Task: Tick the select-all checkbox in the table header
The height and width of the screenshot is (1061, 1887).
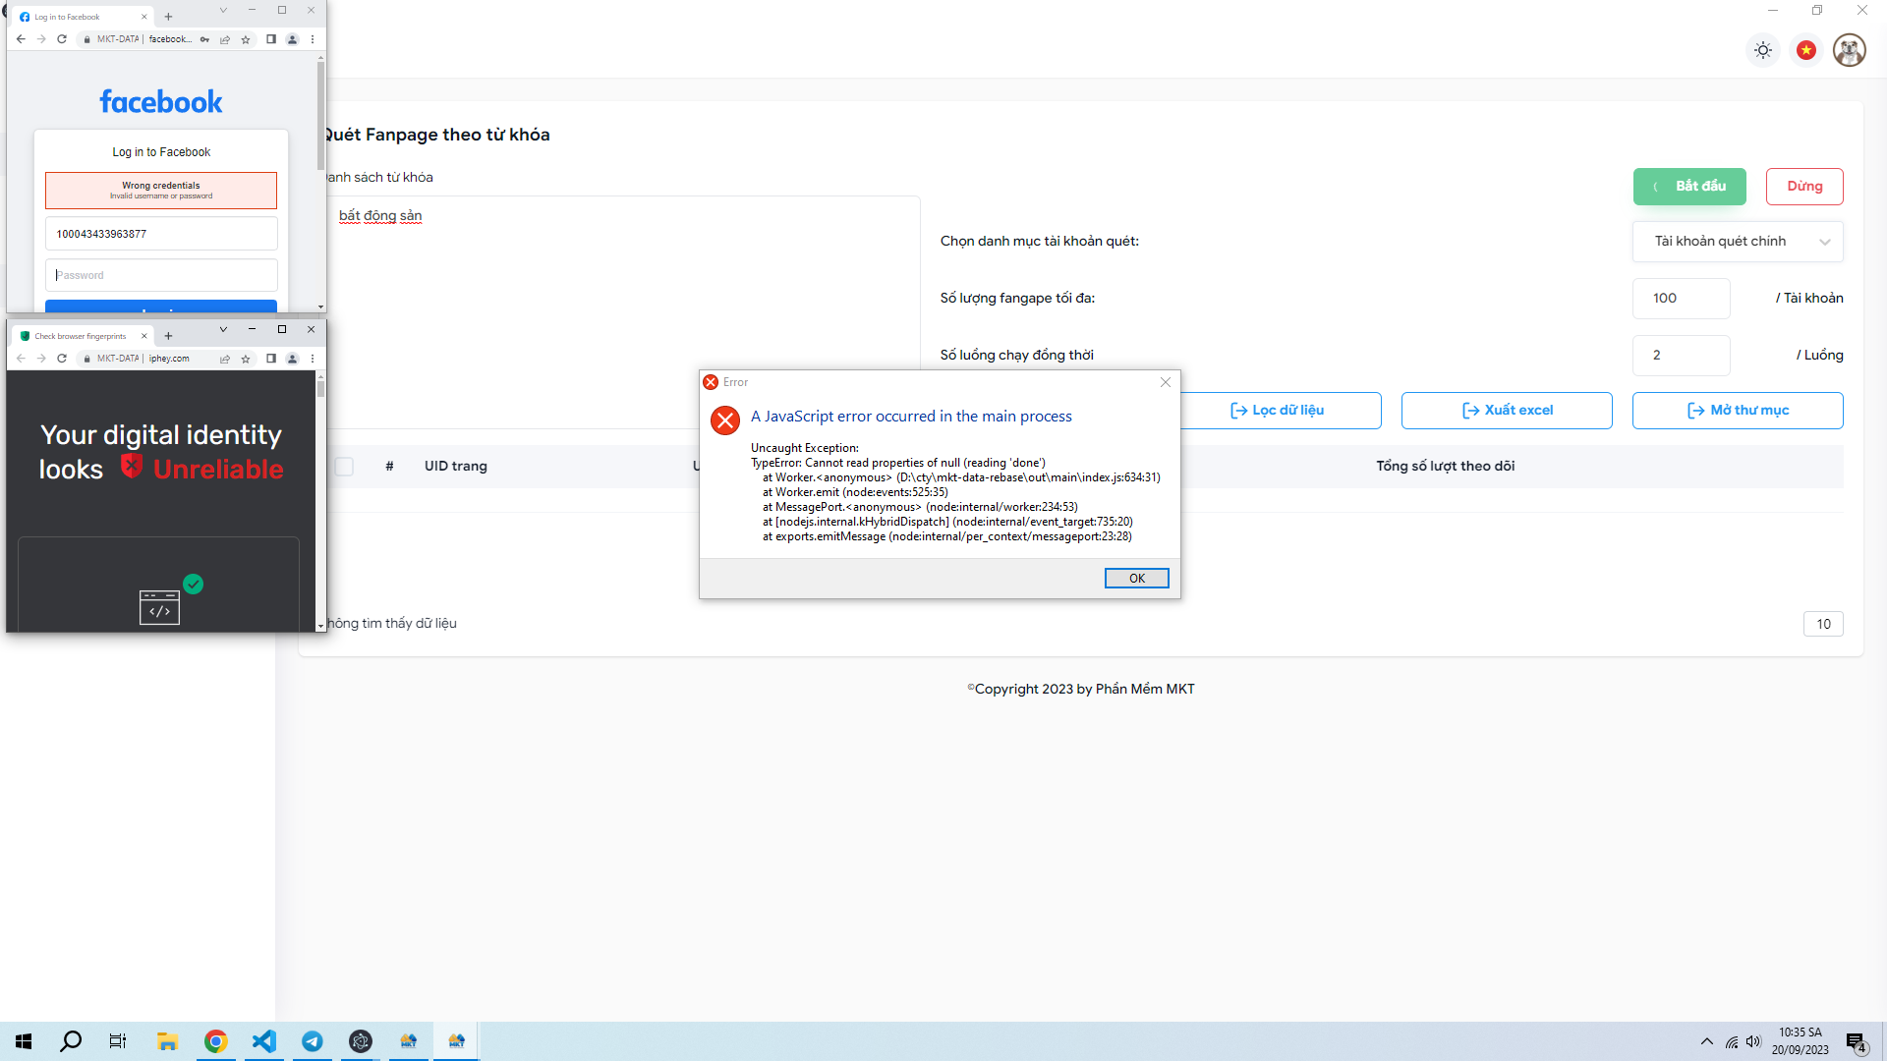Action: click(x=344, y=467)
